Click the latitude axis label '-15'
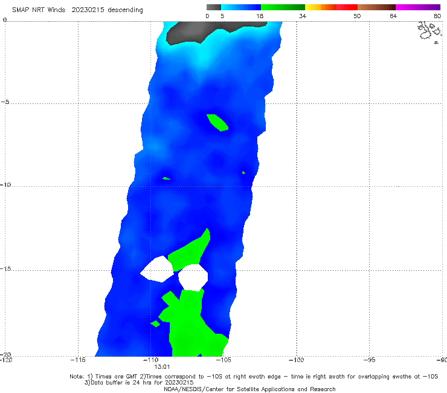Image resolution: width=447 pixels, height=393 pixels. pos(5,268)
